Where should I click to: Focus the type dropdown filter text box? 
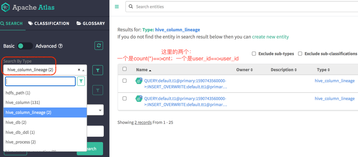click(40, 81)
